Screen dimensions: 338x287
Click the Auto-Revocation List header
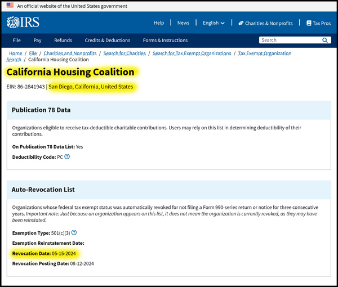click(x=169, y=190)
